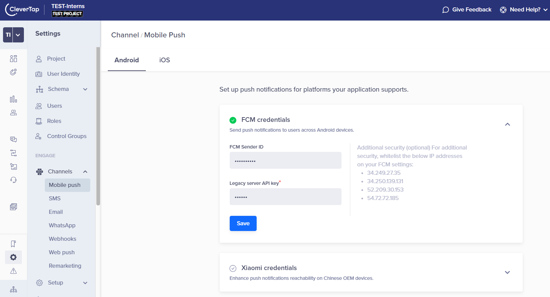
Task: Select Web push channel
Action: click(x=62, y=252)
